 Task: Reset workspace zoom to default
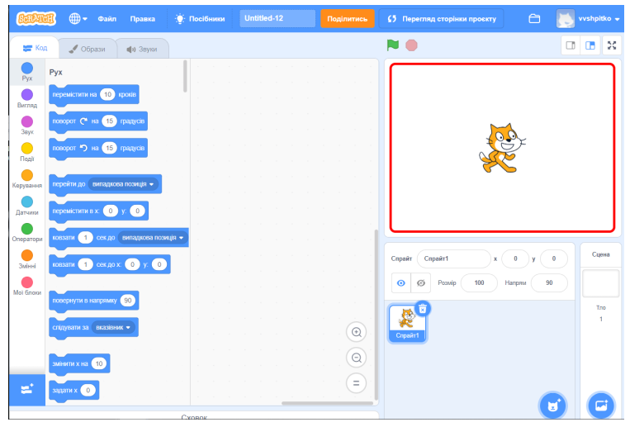[357, 382]
